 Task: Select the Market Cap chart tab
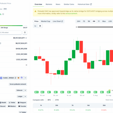[x=45, y=21]
